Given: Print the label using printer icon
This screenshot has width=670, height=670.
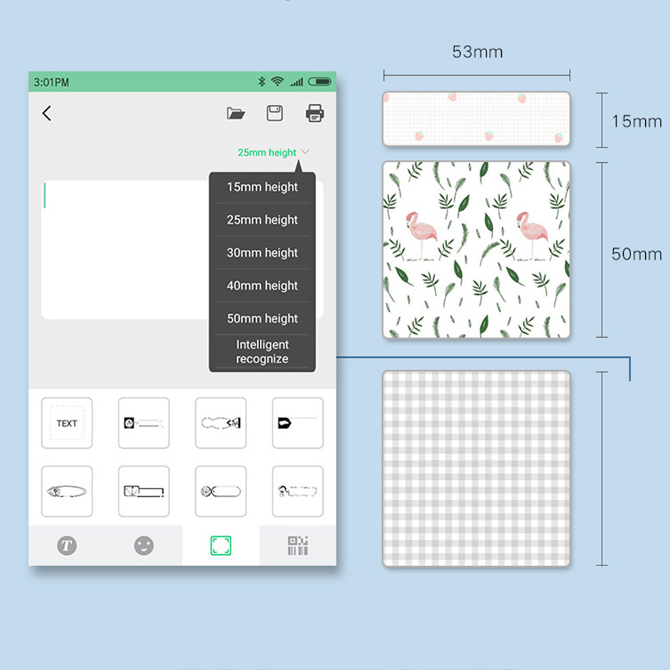Looking at the screenshot, I should (314, 113).
